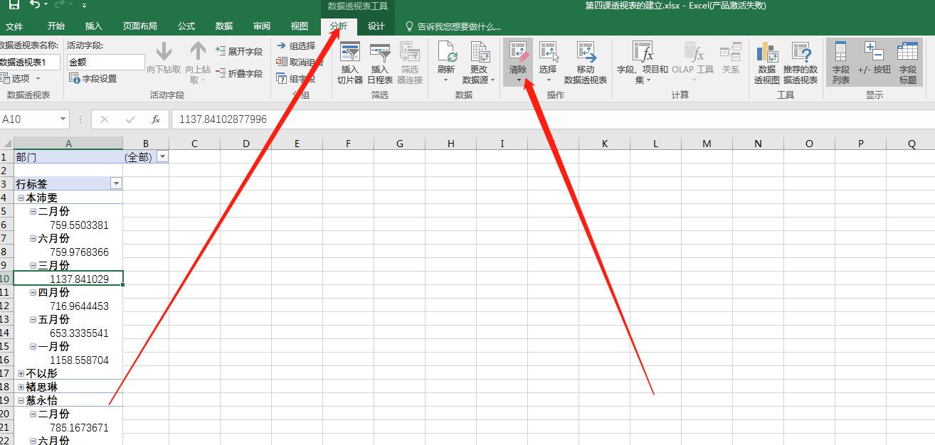Click 筛选器连接 filter connections
935x445 pixels.
tap(410, 63)
